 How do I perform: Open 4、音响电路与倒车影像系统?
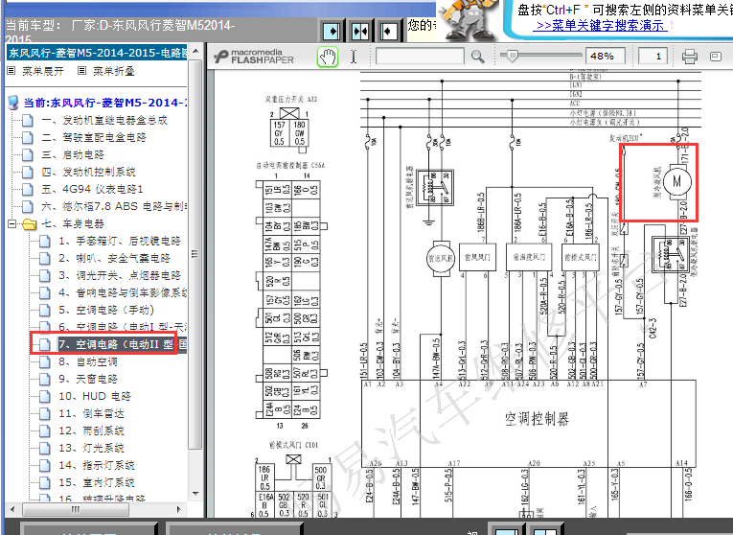[123, 292]
